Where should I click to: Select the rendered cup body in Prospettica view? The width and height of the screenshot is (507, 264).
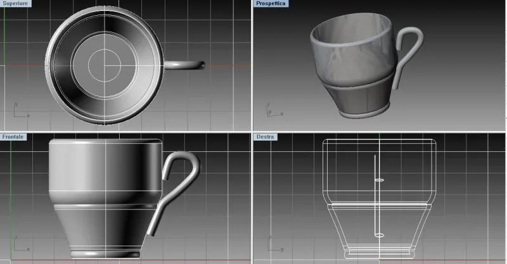click(x=352, y=65)
